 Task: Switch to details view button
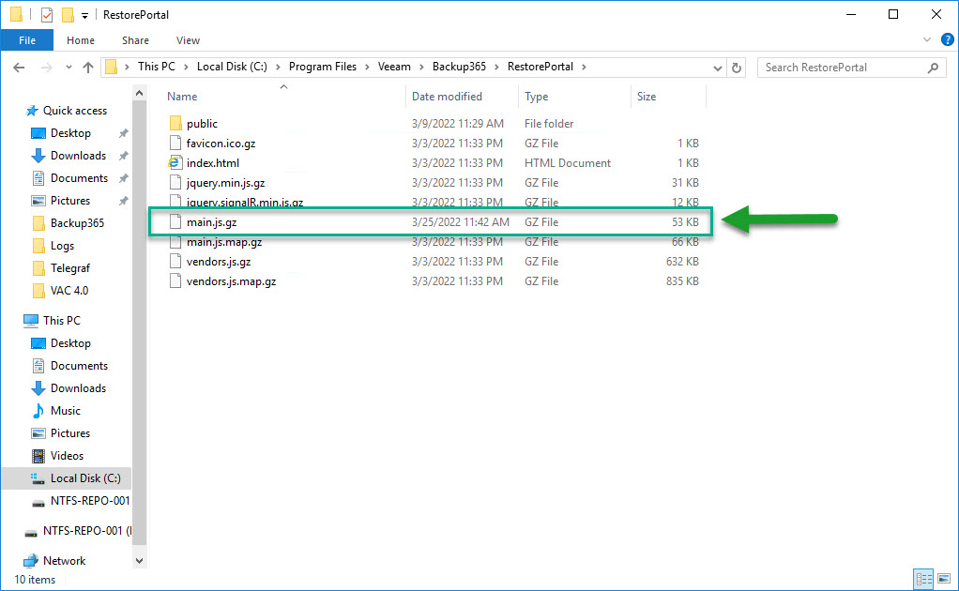[x=923, y=578]
